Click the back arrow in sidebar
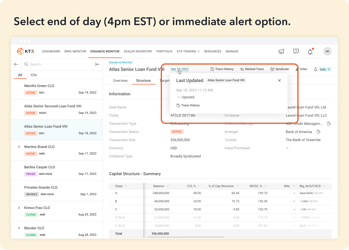The height and width of the screenshot is (250, 349). (x=16, y=64)
